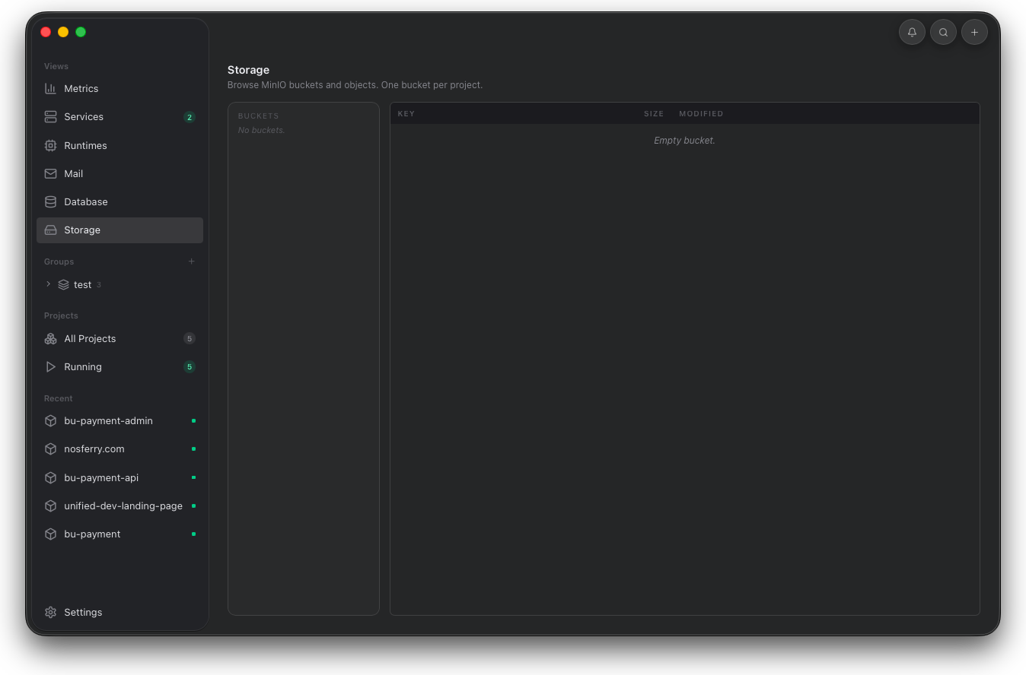Open unified-dev-landing-page project
The height and width of the screenshot is (675, 1026).
coord(119,505)
